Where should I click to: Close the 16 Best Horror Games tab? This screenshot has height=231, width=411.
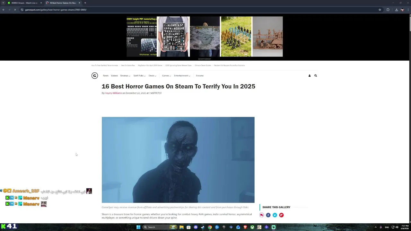(x=79, y=3)
